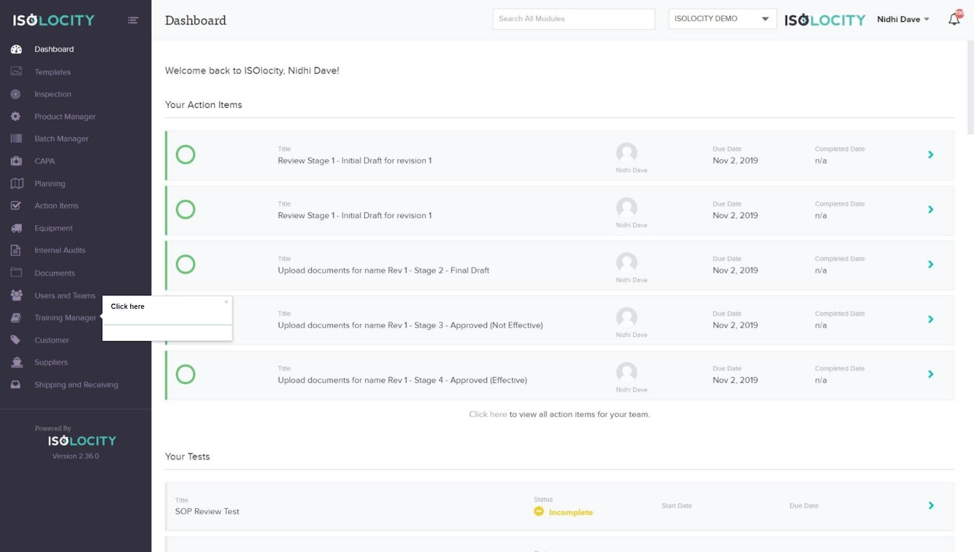
Task: Click the Batch Manager barcode icon
Action: pyautogui.click(x=16, y=139)
